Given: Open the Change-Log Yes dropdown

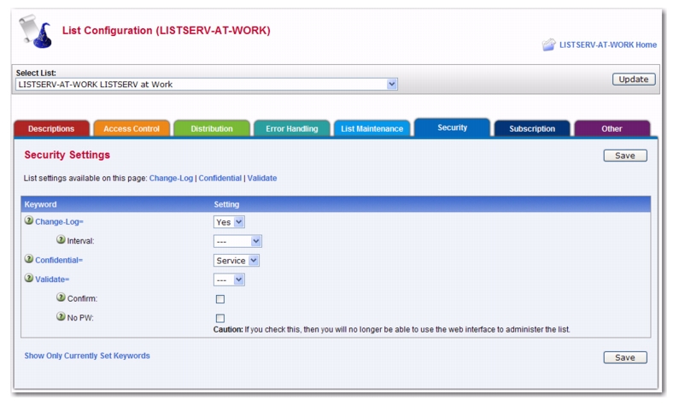Looking at the screenshot, I should 229,222.
